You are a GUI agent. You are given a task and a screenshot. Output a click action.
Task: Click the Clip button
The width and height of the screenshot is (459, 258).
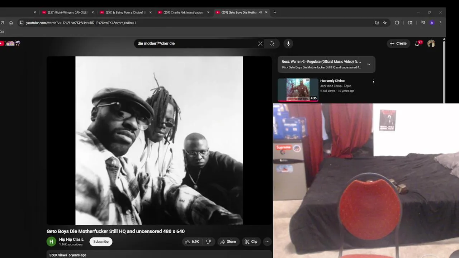(251, 242)
